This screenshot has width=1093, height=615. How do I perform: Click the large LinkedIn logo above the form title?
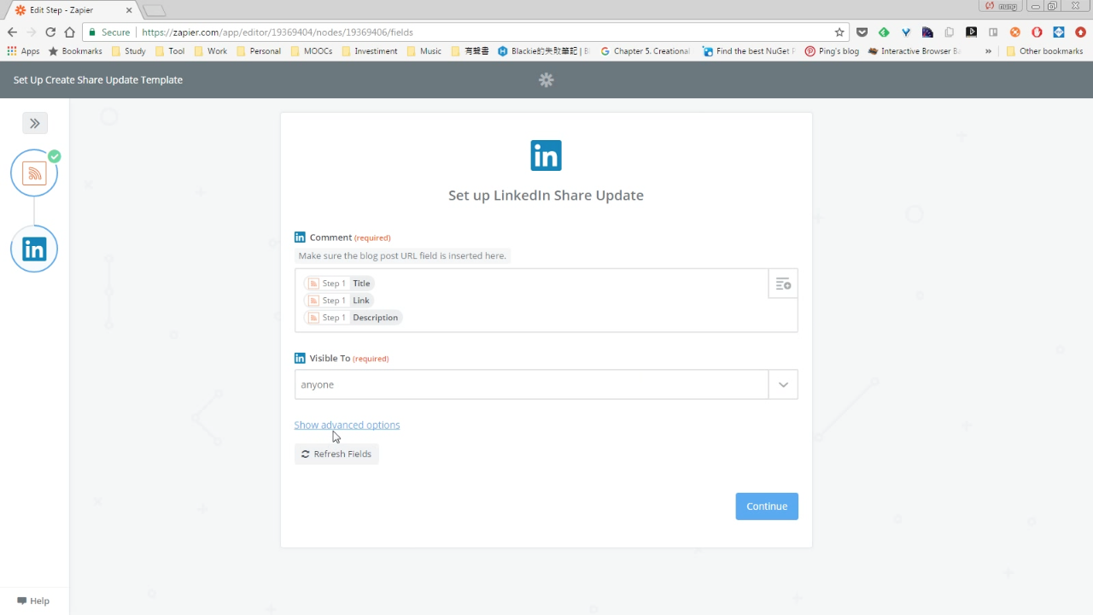pyautogui.click(x=546, y=155)
